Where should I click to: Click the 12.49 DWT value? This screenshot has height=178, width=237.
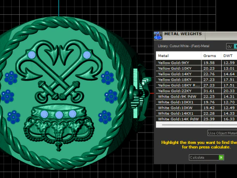(x=229, y=108)
